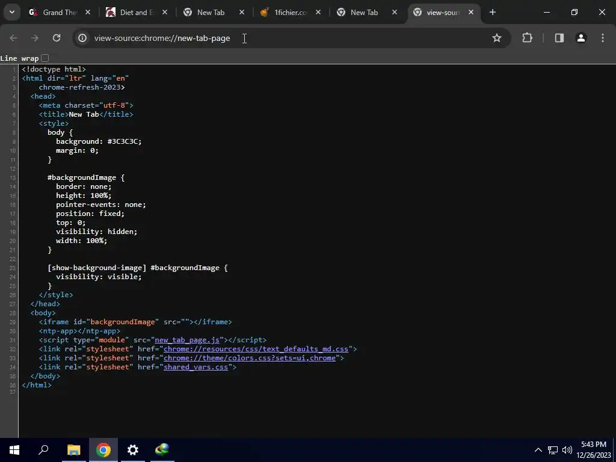Image resolution: width=616 pixels, height=462 pixels.
Task: Close the 1fichier.com tab
Action: tap(318, 12)
